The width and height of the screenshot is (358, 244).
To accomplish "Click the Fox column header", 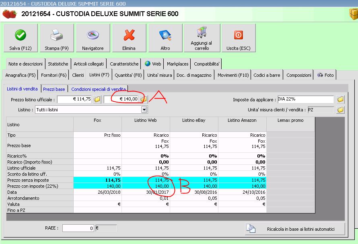I will tap(97, 124).
